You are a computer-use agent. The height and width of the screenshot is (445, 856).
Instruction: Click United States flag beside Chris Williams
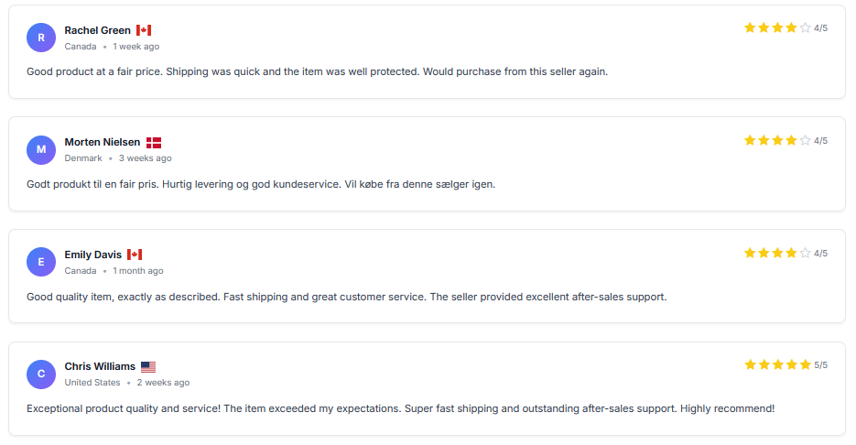click(x=148, y=367)
